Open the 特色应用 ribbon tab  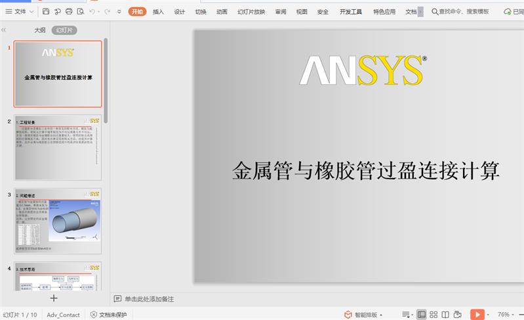[x=384, y=12]
